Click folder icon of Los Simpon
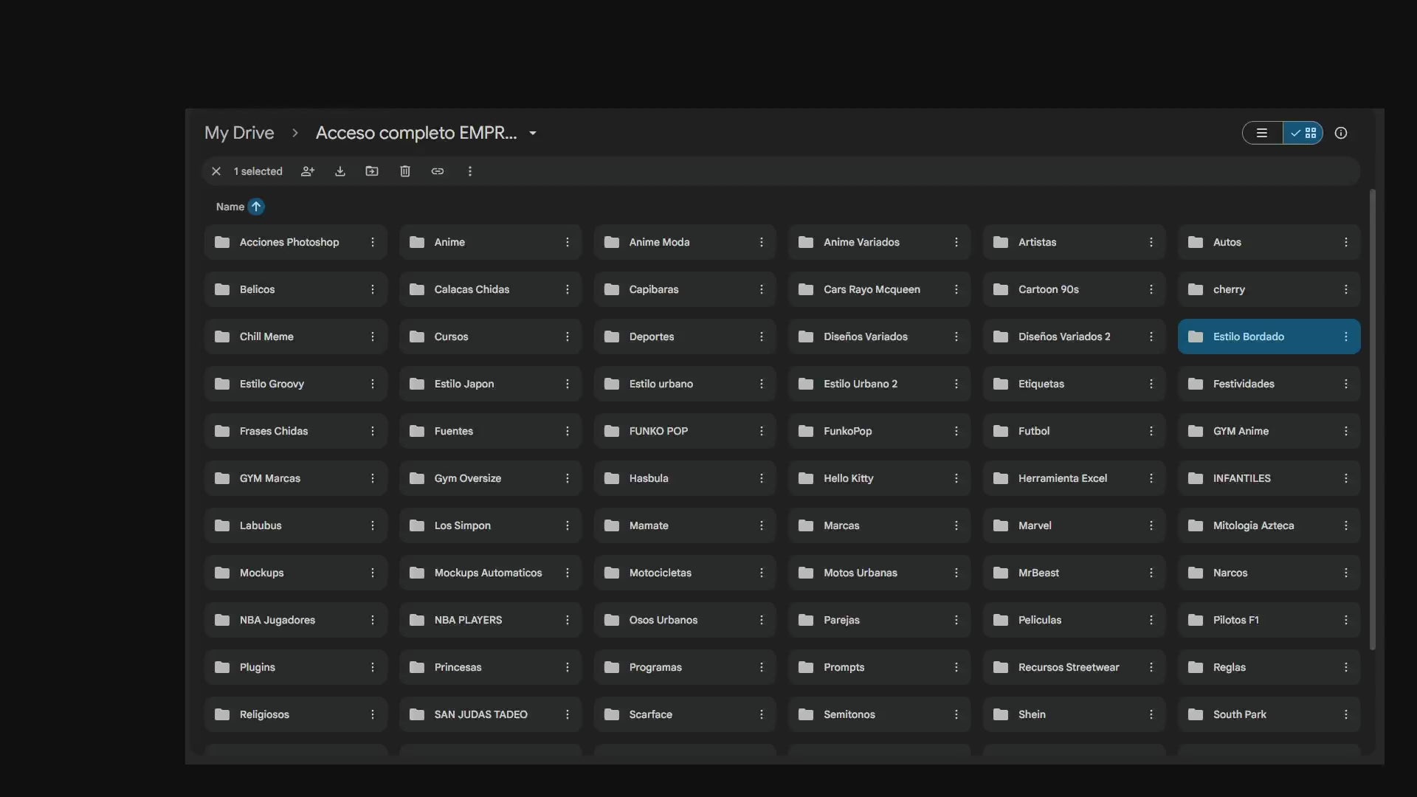1417x797 pixels. [x=417, y=525]
